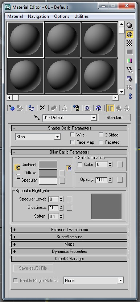
Task: Click the Self-Illumination map button
Action: pos(120,164)
